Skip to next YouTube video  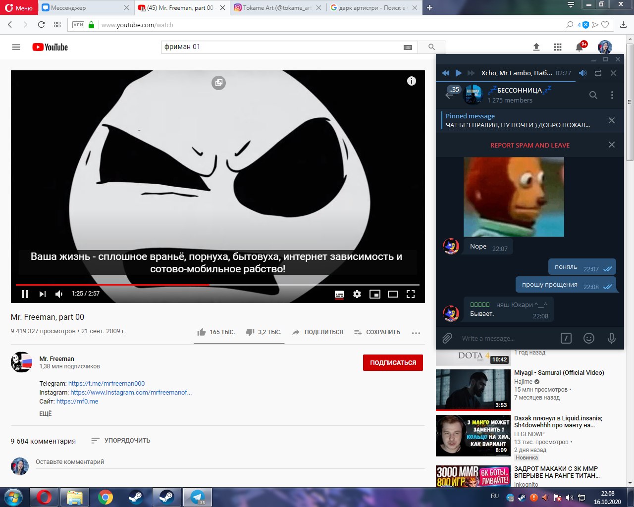coord(43,294)
